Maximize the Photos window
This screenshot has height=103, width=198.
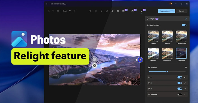[181, 4]
